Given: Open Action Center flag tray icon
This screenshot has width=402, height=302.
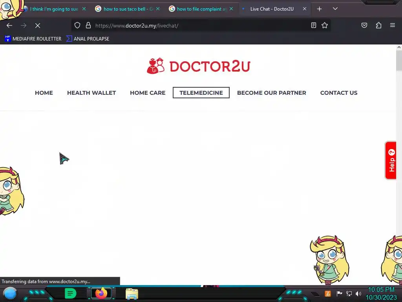Looking at the screenshot, I should [x=339, y=293].
